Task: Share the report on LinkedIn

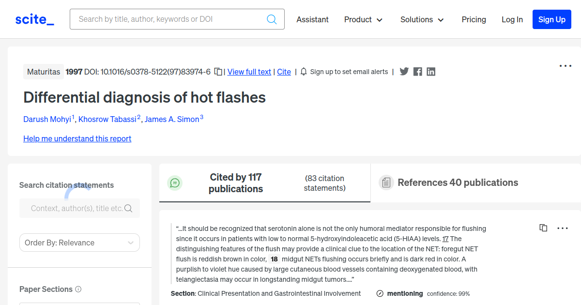Action: click(x=431, y=72)
